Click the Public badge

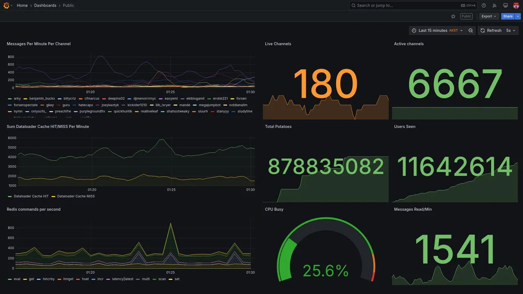click(466, 16)
